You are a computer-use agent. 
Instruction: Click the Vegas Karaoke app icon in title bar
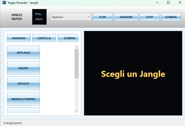pos(4,2)
